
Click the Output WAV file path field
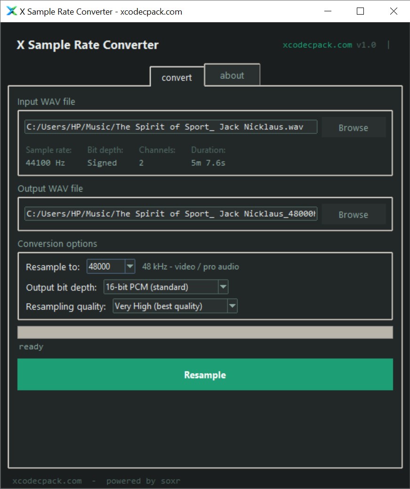171,214
